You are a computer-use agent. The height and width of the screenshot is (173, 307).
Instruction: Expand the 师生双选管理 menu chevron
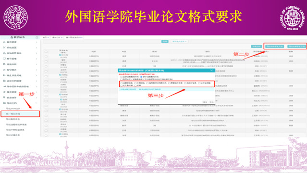37,75
